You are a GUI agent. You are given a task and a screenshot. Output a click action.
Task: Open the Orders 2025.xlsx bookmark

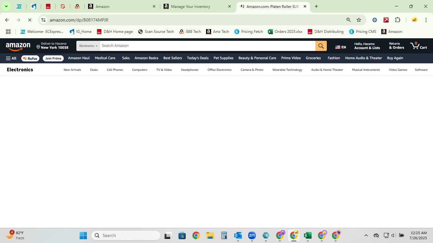(x=285, y=32)
